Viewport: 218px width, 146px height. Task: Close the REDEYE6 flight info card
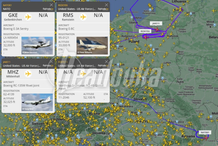click(x=106, y=5)
